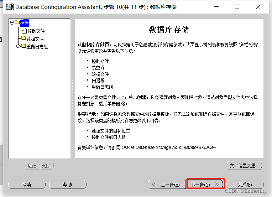Proceed with 下一步(N) button

coord(205,184)
